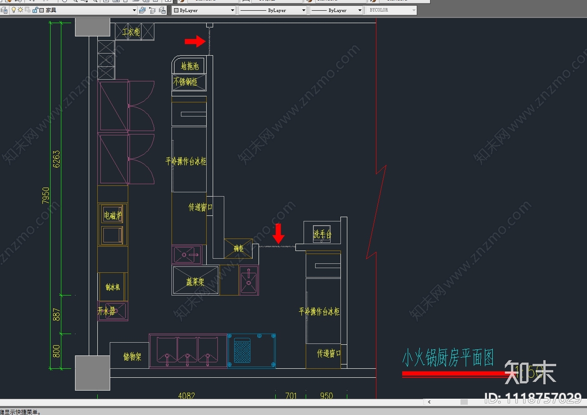The height and width of the screenshot is (415, 587).
Task: Select the 工衣柜 text label
Action: point(131,32)
